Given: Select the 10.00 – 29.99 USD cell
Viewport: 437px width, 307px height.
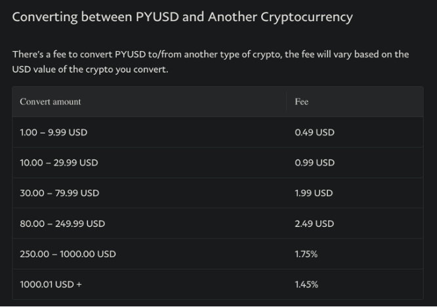Looking at the screenshot, I should [59, 163].
